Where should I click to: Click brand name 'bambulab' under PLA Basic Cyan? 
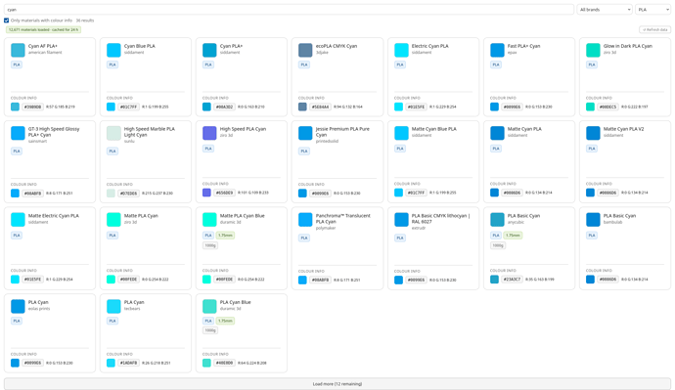click(612, 222)
